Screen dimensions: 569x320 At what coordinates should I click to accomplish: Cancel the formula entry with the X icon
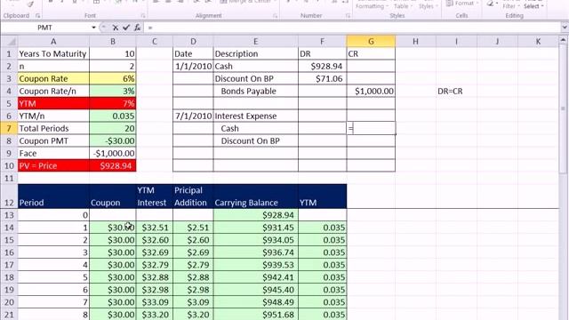point(115,28)
